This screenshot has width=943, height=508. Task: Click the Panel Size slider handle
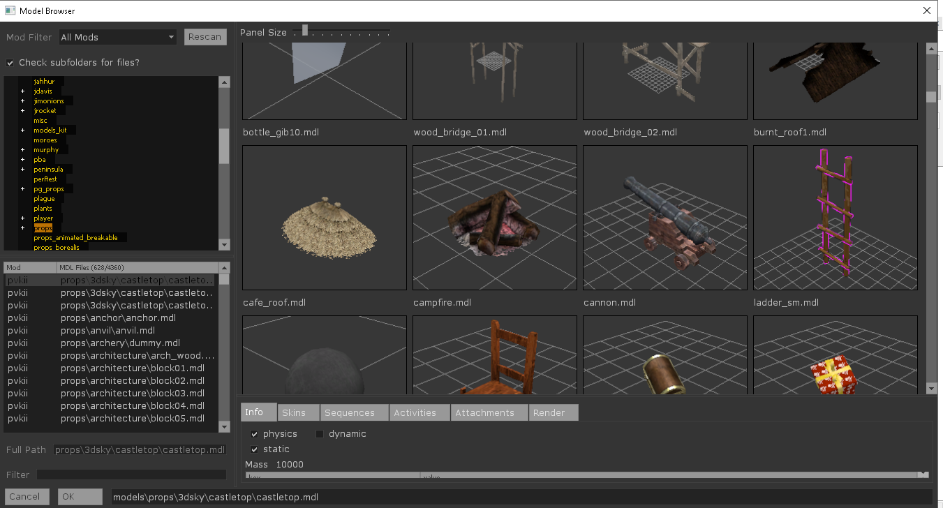pyautogui.click(x=305, y=31)
